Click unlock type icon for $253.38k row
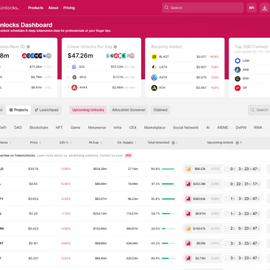The image size is (270, 270). tap(188, 184)
